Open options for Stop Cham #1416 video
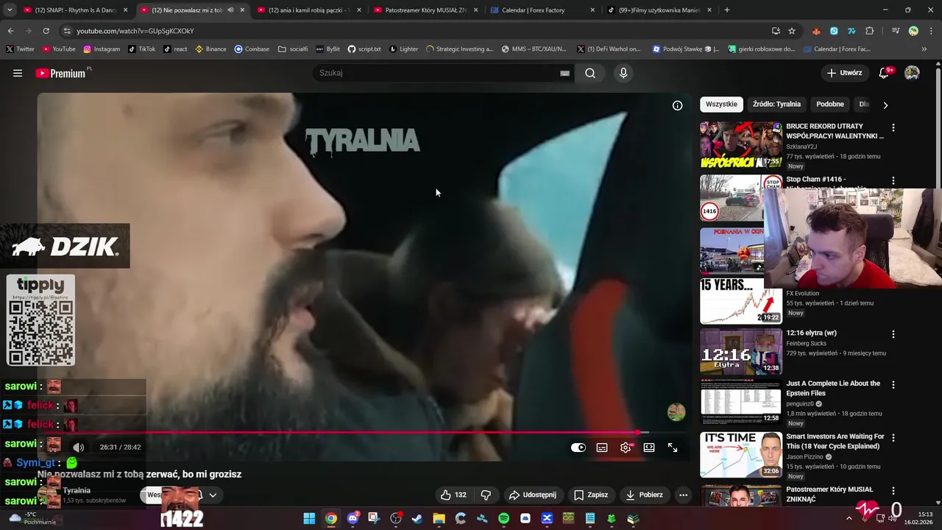 pyautogui.click(x=893, y=180)
